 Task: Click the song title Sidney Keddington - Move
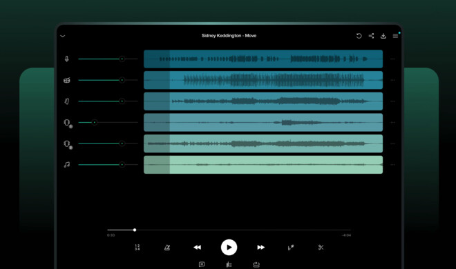[x=229, y=36]
